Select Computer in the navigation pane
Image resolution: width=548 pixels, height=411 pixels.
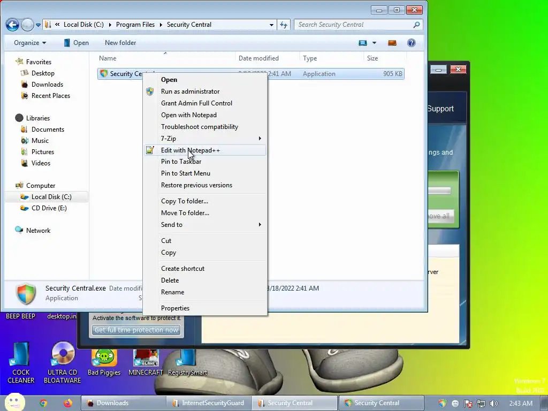(x=35, y=186)
